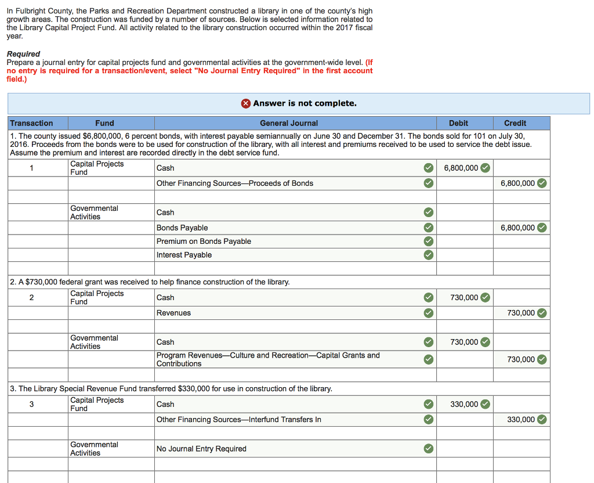The image size is (594, 483).
Task: Click check icon next to Bonds Payable 6,800,000 credit
Action: tap(542, 228)
